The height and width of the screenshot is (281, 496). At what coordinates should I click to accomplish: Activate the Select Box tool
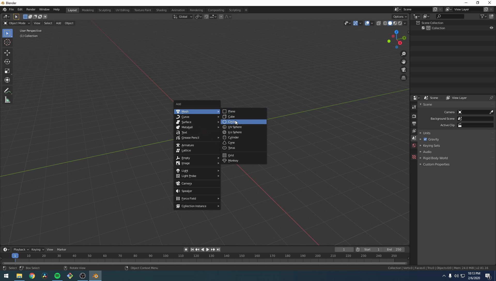tap(7, 33)
